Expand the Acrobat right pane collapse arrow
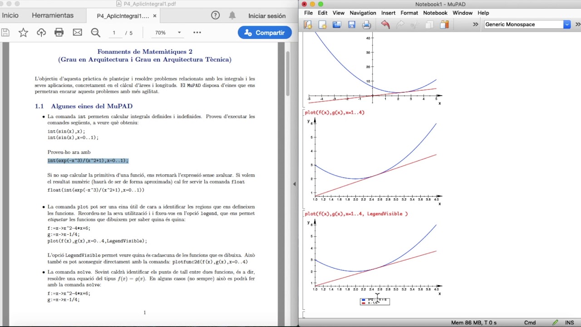 coord(294,184)
